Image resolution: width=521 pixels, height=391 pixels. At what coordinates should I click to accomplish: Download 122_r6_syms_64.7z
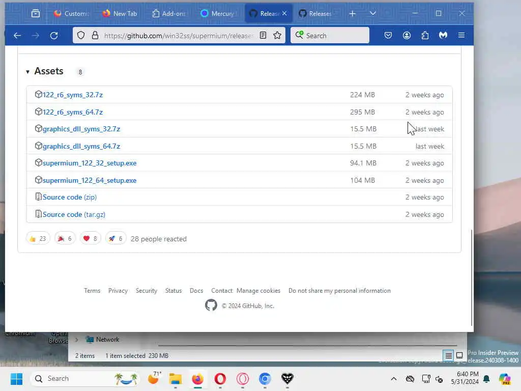73,112
